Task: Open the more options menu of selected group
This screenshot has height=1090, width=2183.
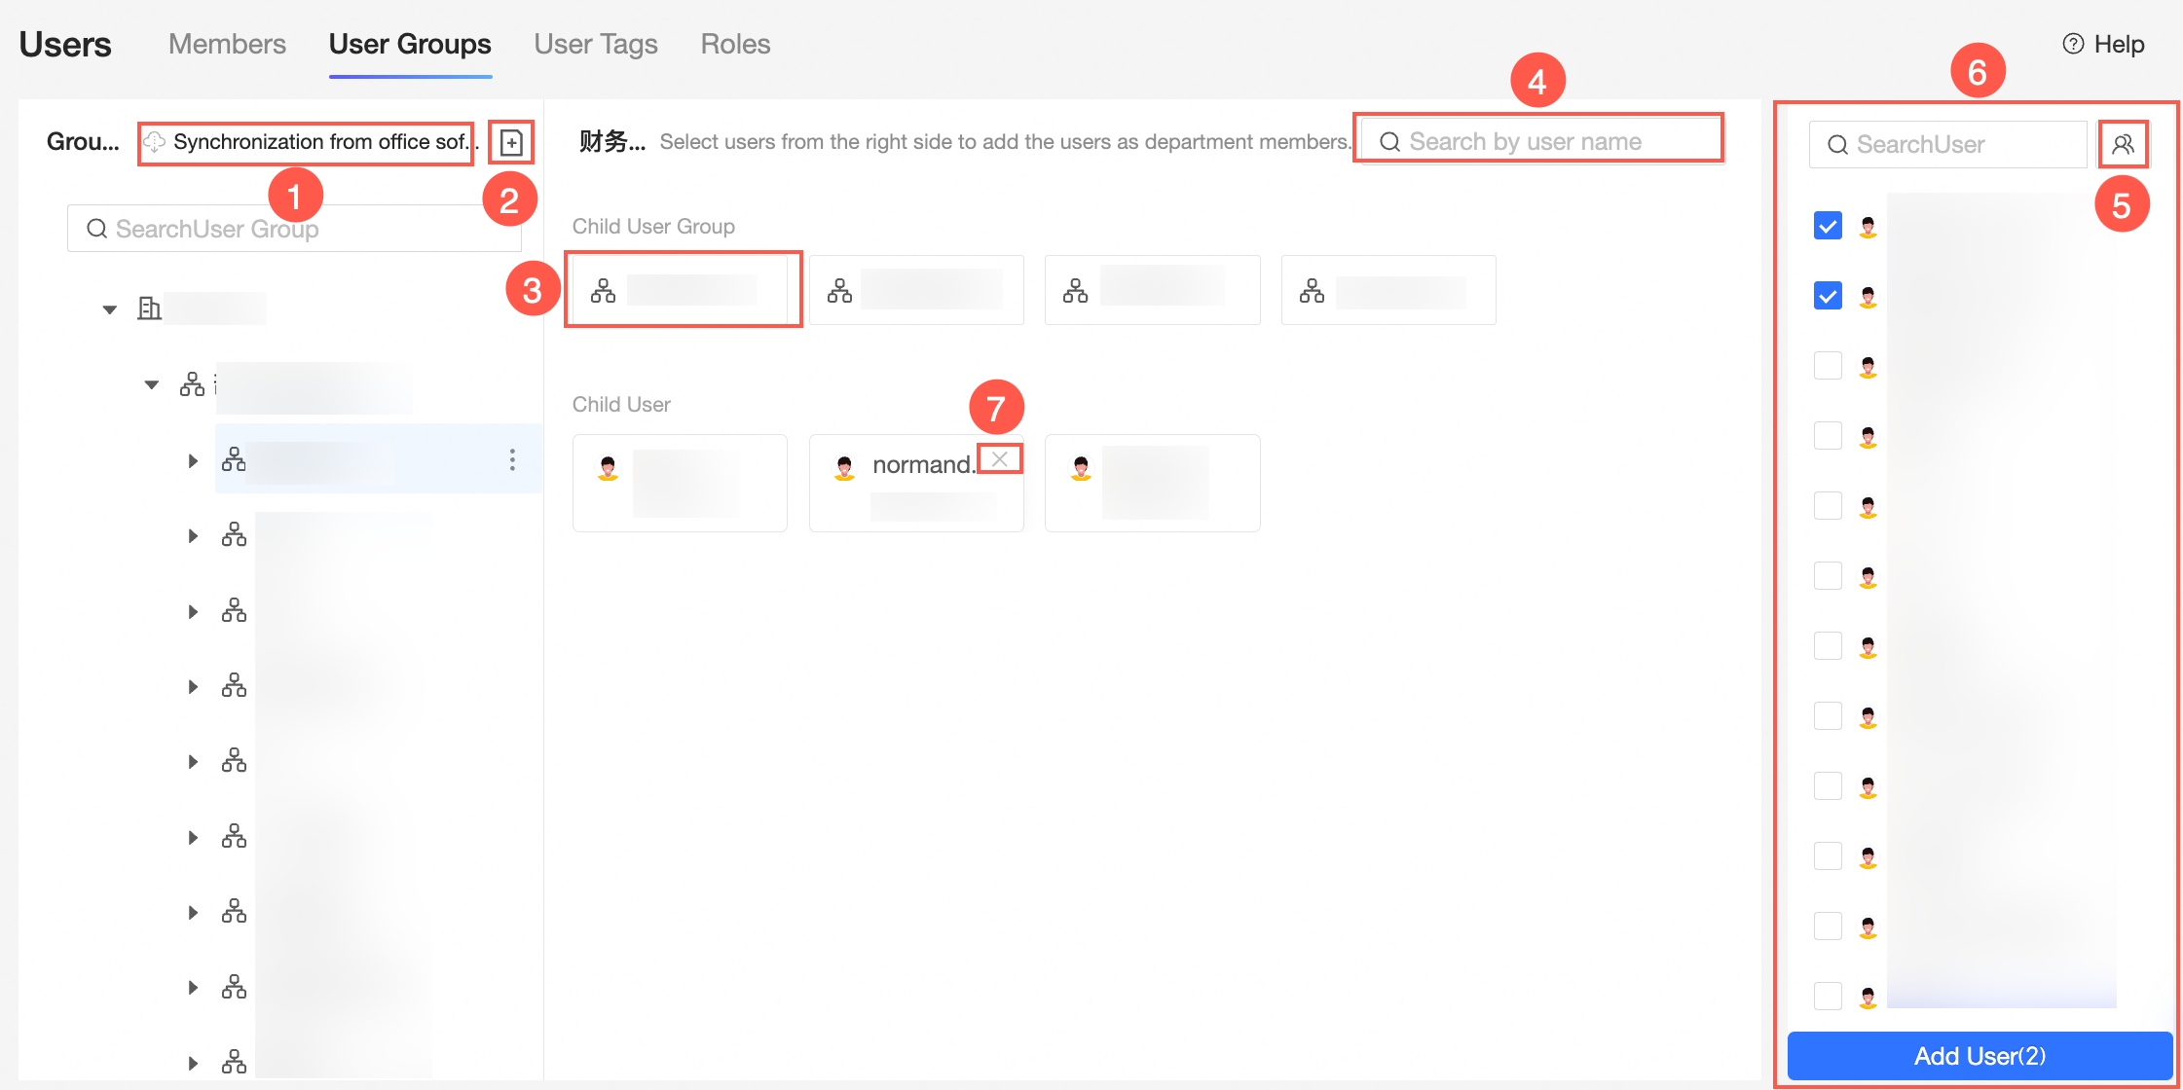Action: pyautogui.click(x=512, y=460)
